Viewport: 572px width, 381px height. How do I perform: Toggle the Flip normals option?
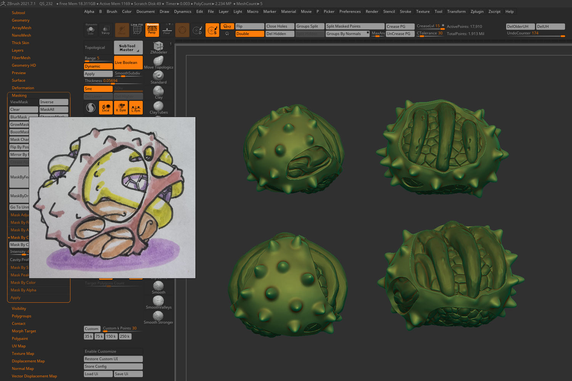tap(250, 26)
